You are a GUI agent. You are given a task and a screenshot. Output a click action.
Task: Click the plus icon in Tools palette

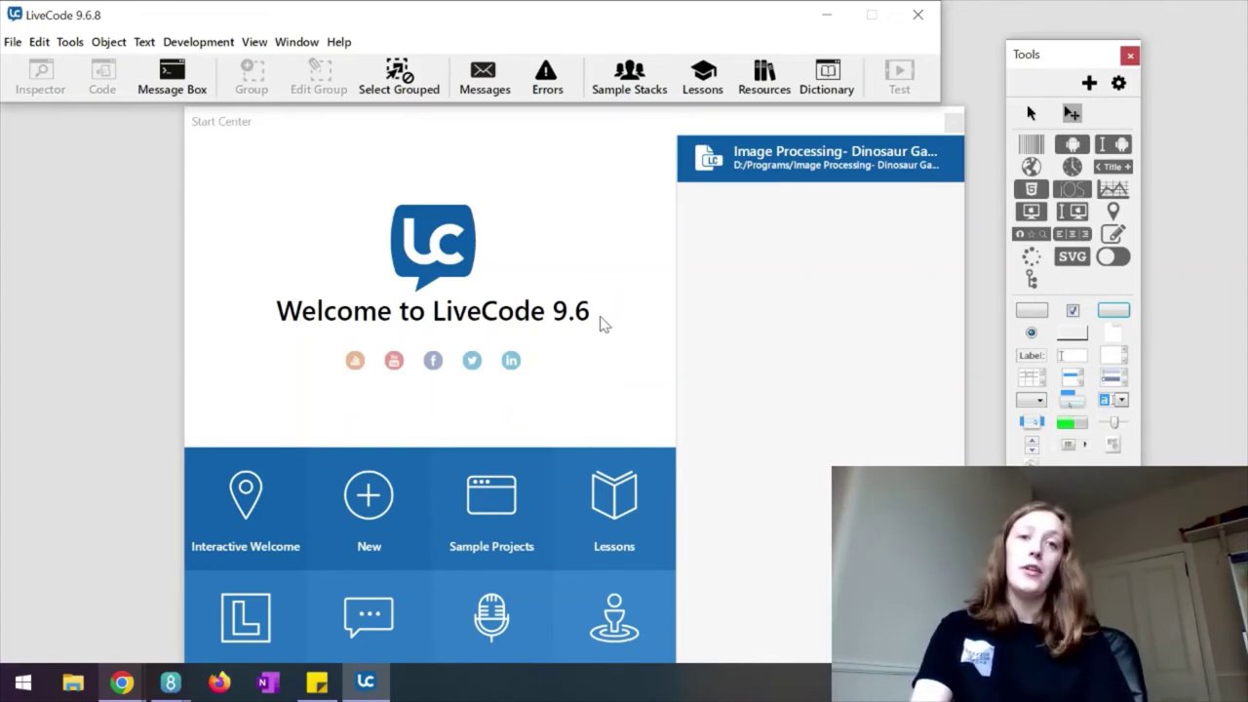pos(1089,84)
